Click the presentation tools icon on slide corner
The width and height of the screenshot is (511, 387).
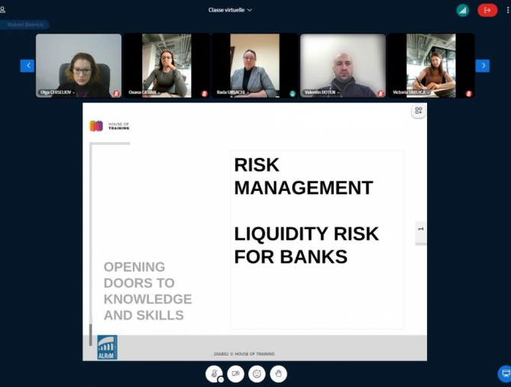tap(418, 111)
